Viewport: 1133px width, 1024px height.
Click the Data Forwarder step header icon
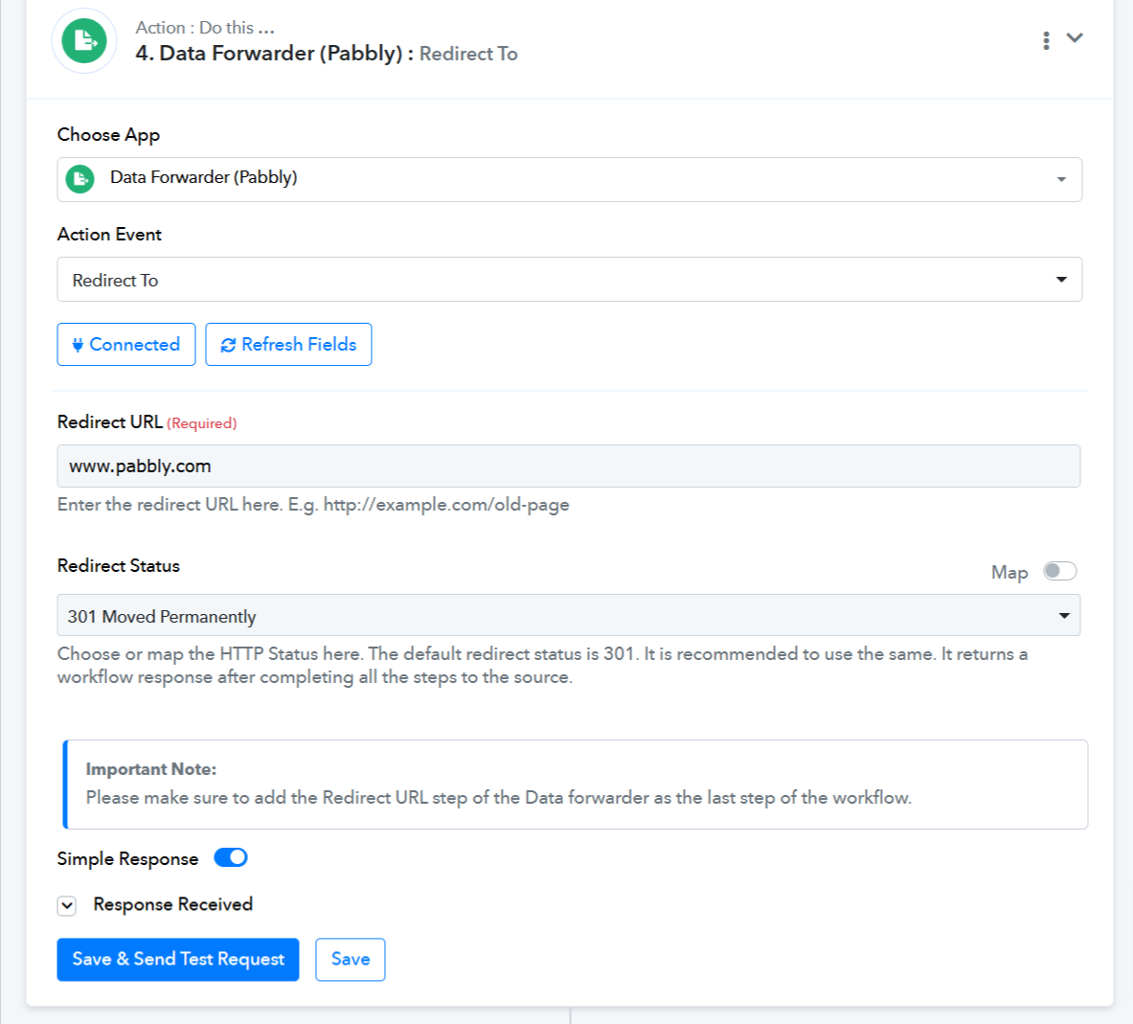click(x=84, y=41)
